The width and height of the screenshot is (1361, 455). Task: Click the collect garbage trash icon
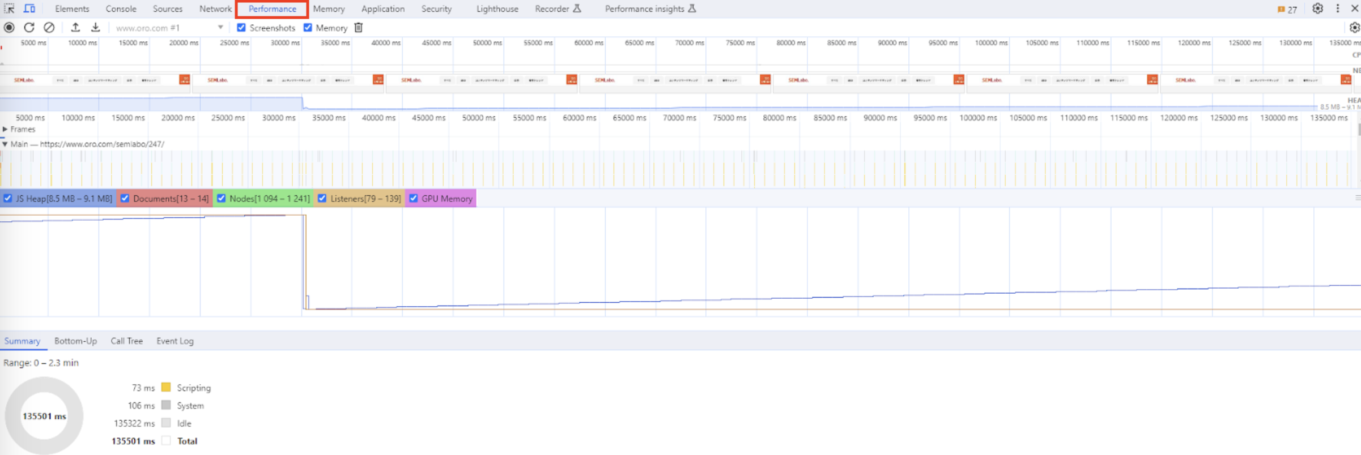pyautogui.click(x=359, y=28)
